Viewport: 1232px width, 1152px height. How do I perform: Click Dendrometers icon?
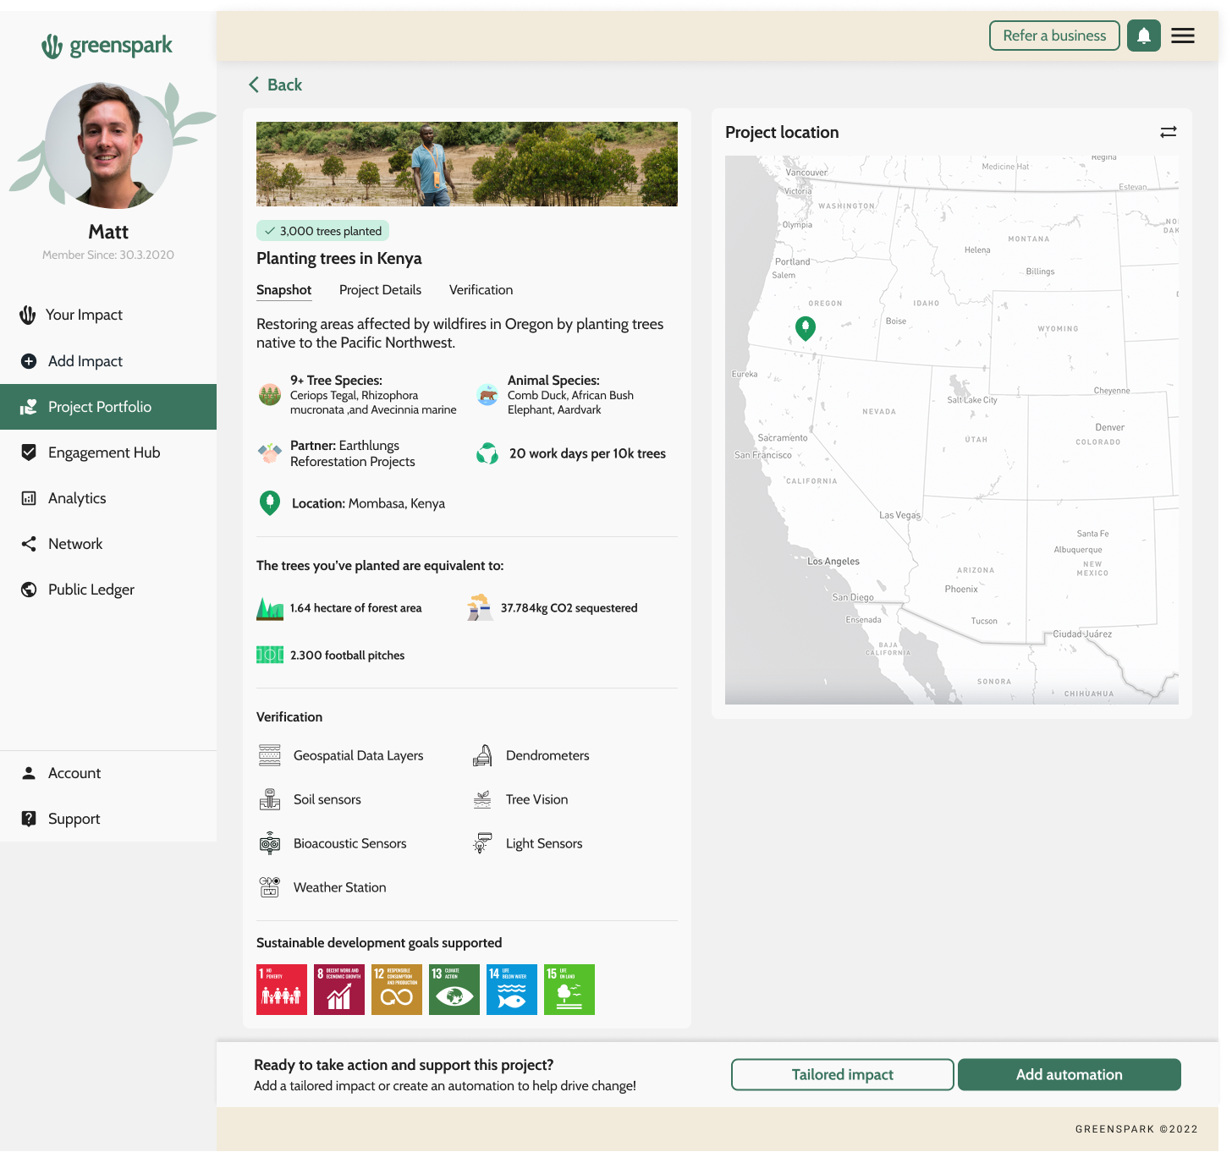point(482,755)
